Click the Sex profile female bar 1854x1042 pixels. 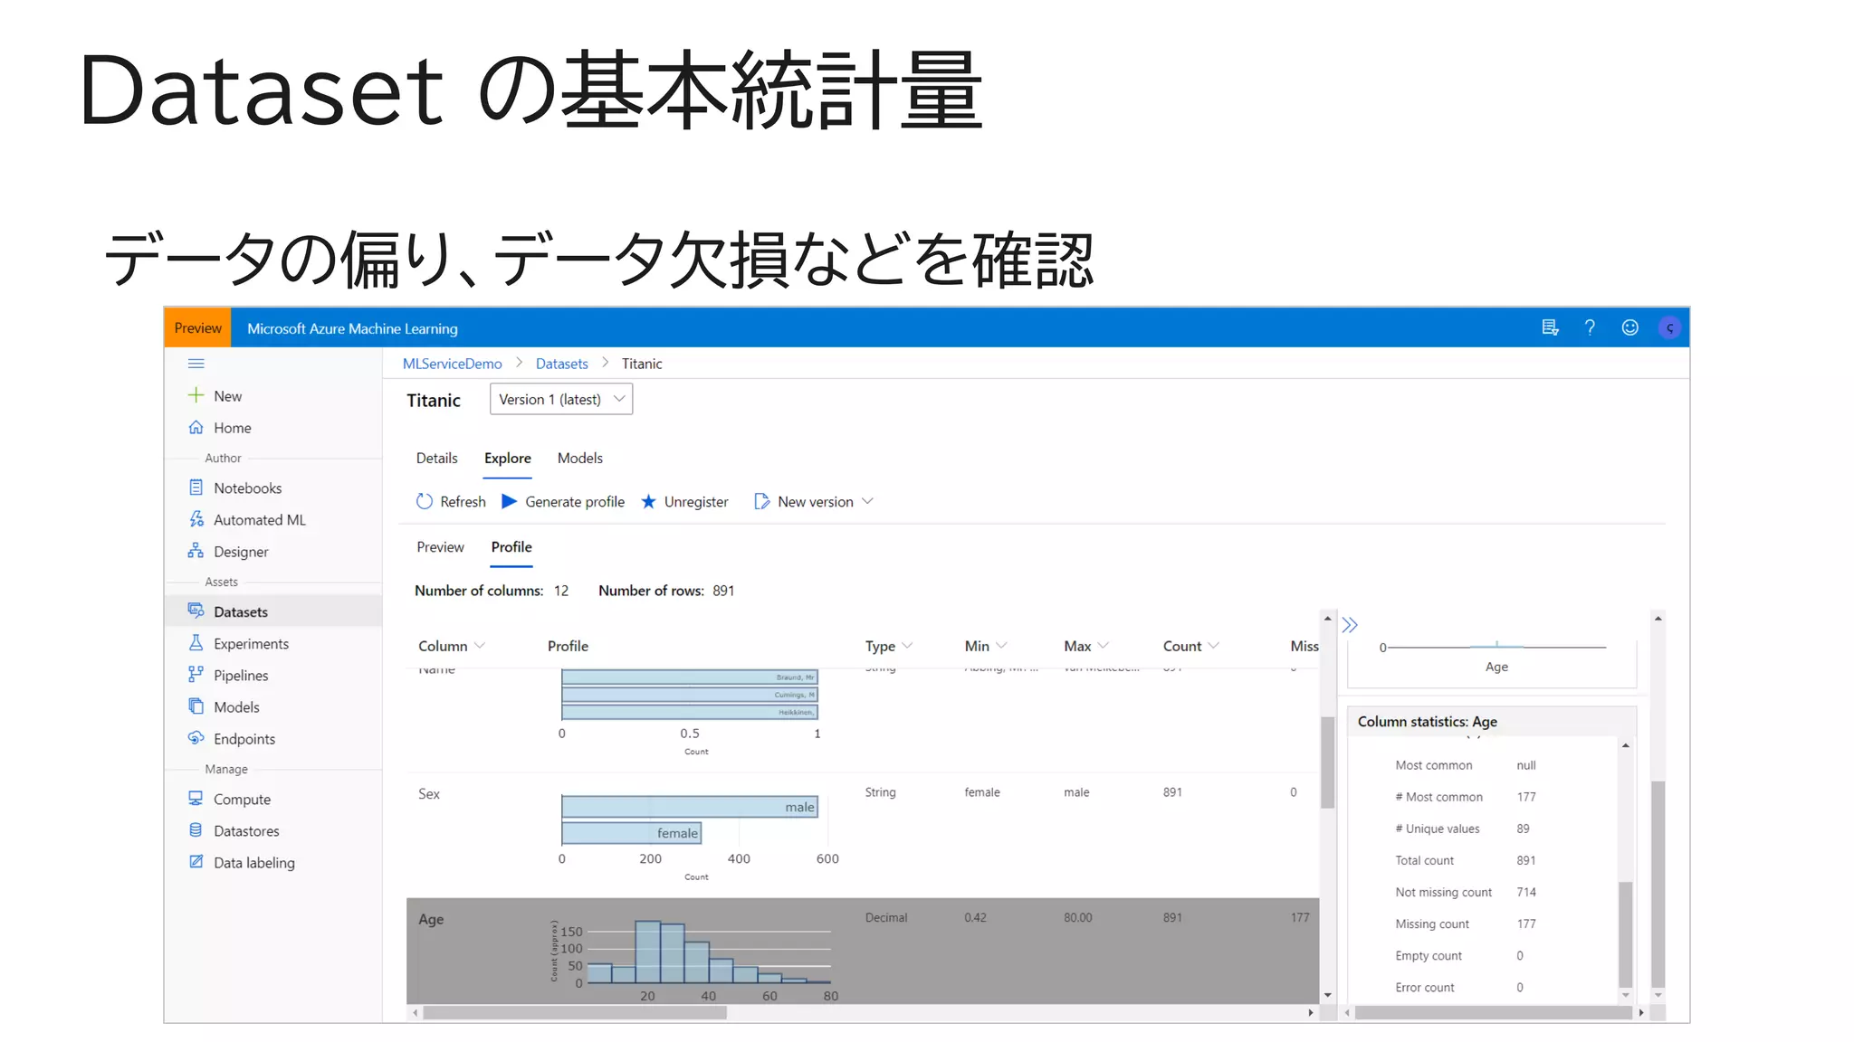pyautogui.click(x=632, y=832)
